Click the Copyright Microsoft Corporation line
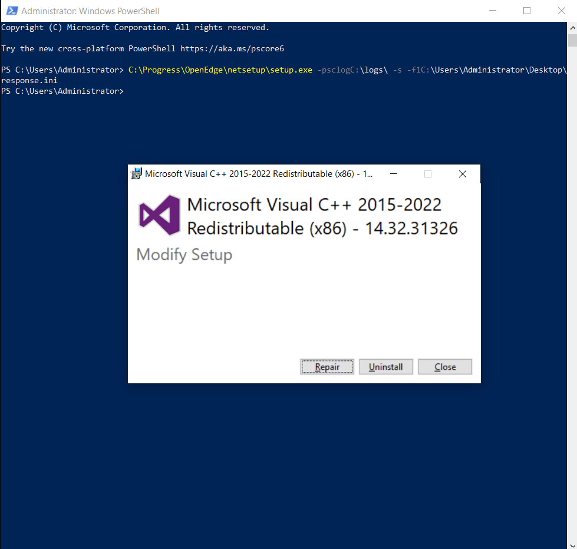577x549 pixels. coord(135,28)
